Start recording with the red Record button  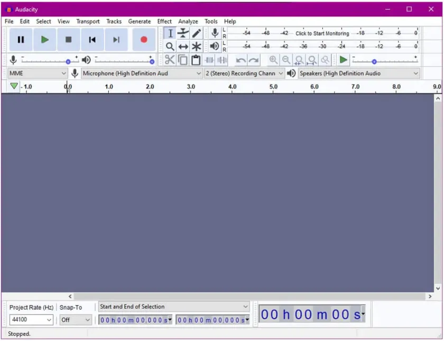point(144,40)
